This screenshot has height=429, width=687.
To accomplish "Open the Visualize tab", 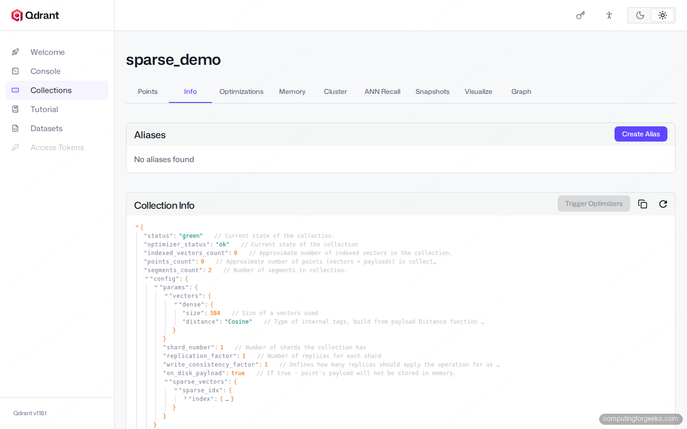I will tap(479, 92).
